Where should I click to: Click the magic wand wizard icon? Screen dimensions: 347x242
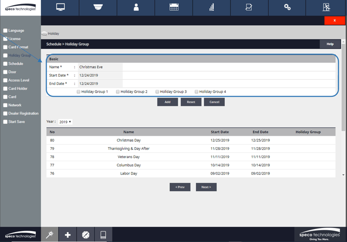point(50,234)
